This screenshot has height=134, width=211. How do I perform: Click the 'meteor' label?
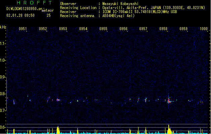(x=48, y=10)
